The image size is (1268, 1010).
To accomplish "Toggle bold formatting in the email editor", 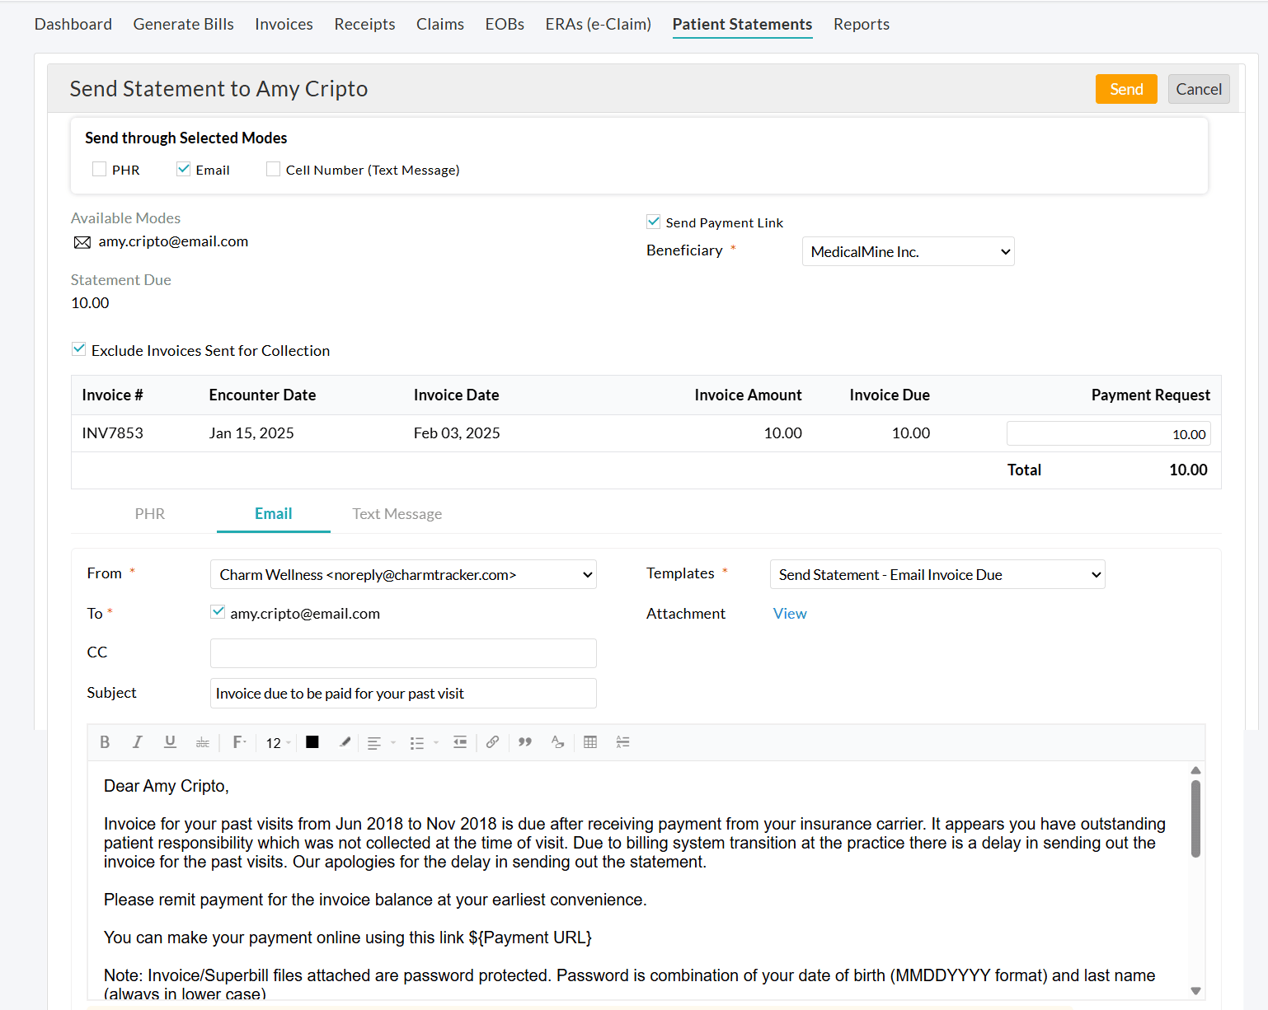I will (x=105, y=742).
